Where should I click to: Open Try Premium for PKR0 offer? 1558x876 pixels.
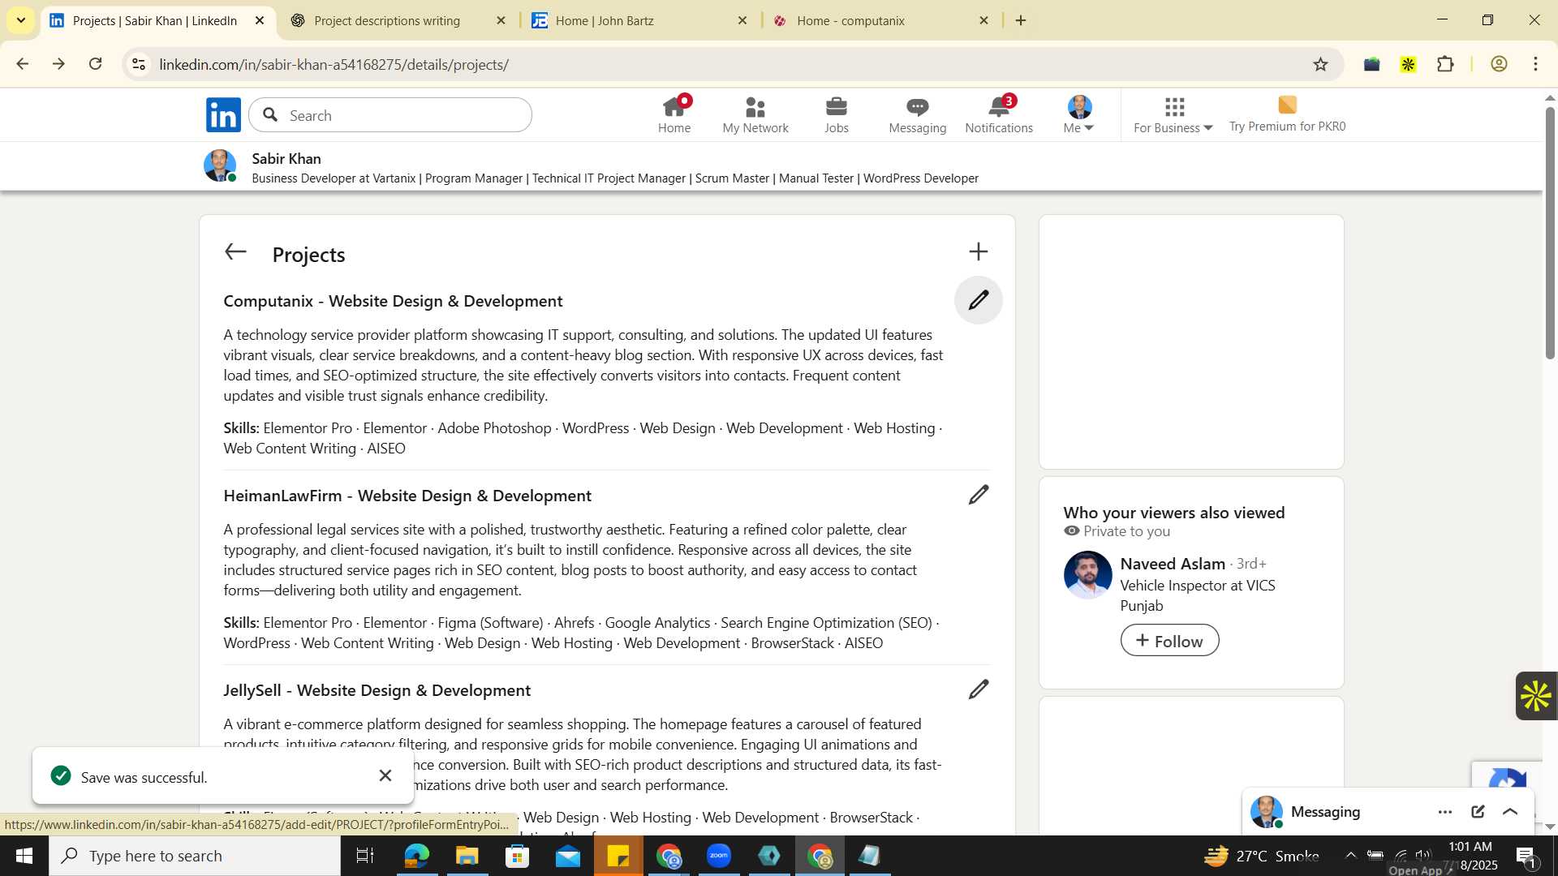(1287, 115)
